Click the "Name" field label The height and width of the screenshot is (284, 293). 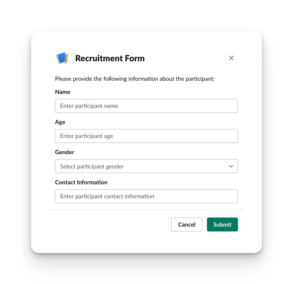coord(63,92)
